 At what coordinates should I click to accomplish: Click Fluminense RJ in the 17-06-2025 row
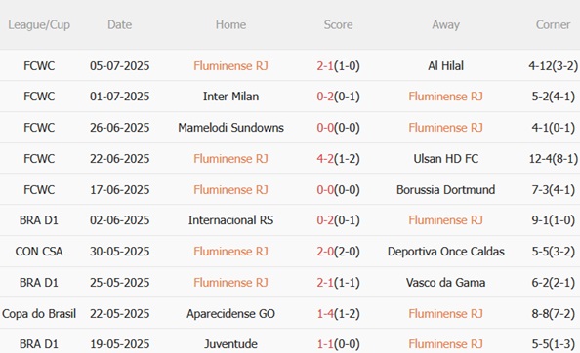coord(230,190)
